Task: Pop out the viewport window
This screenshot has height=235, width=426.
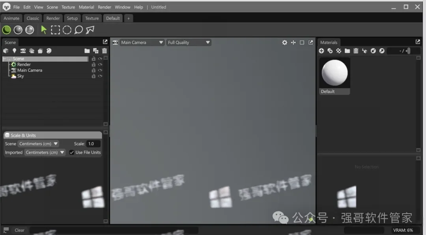Action: tap(310, 42)
